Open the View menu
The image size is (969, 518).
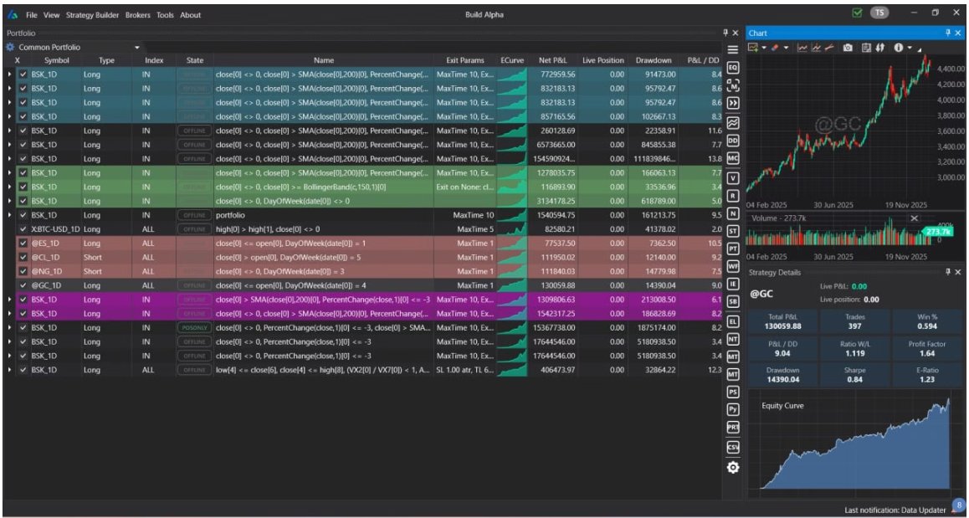coord(52,15)
